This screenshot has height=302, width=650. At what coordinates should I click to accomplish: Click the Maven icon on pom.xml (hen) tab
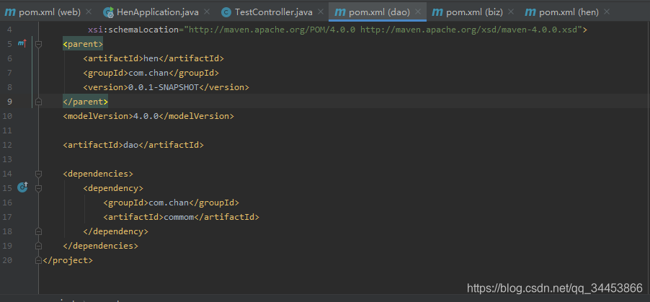click(530, 12)
